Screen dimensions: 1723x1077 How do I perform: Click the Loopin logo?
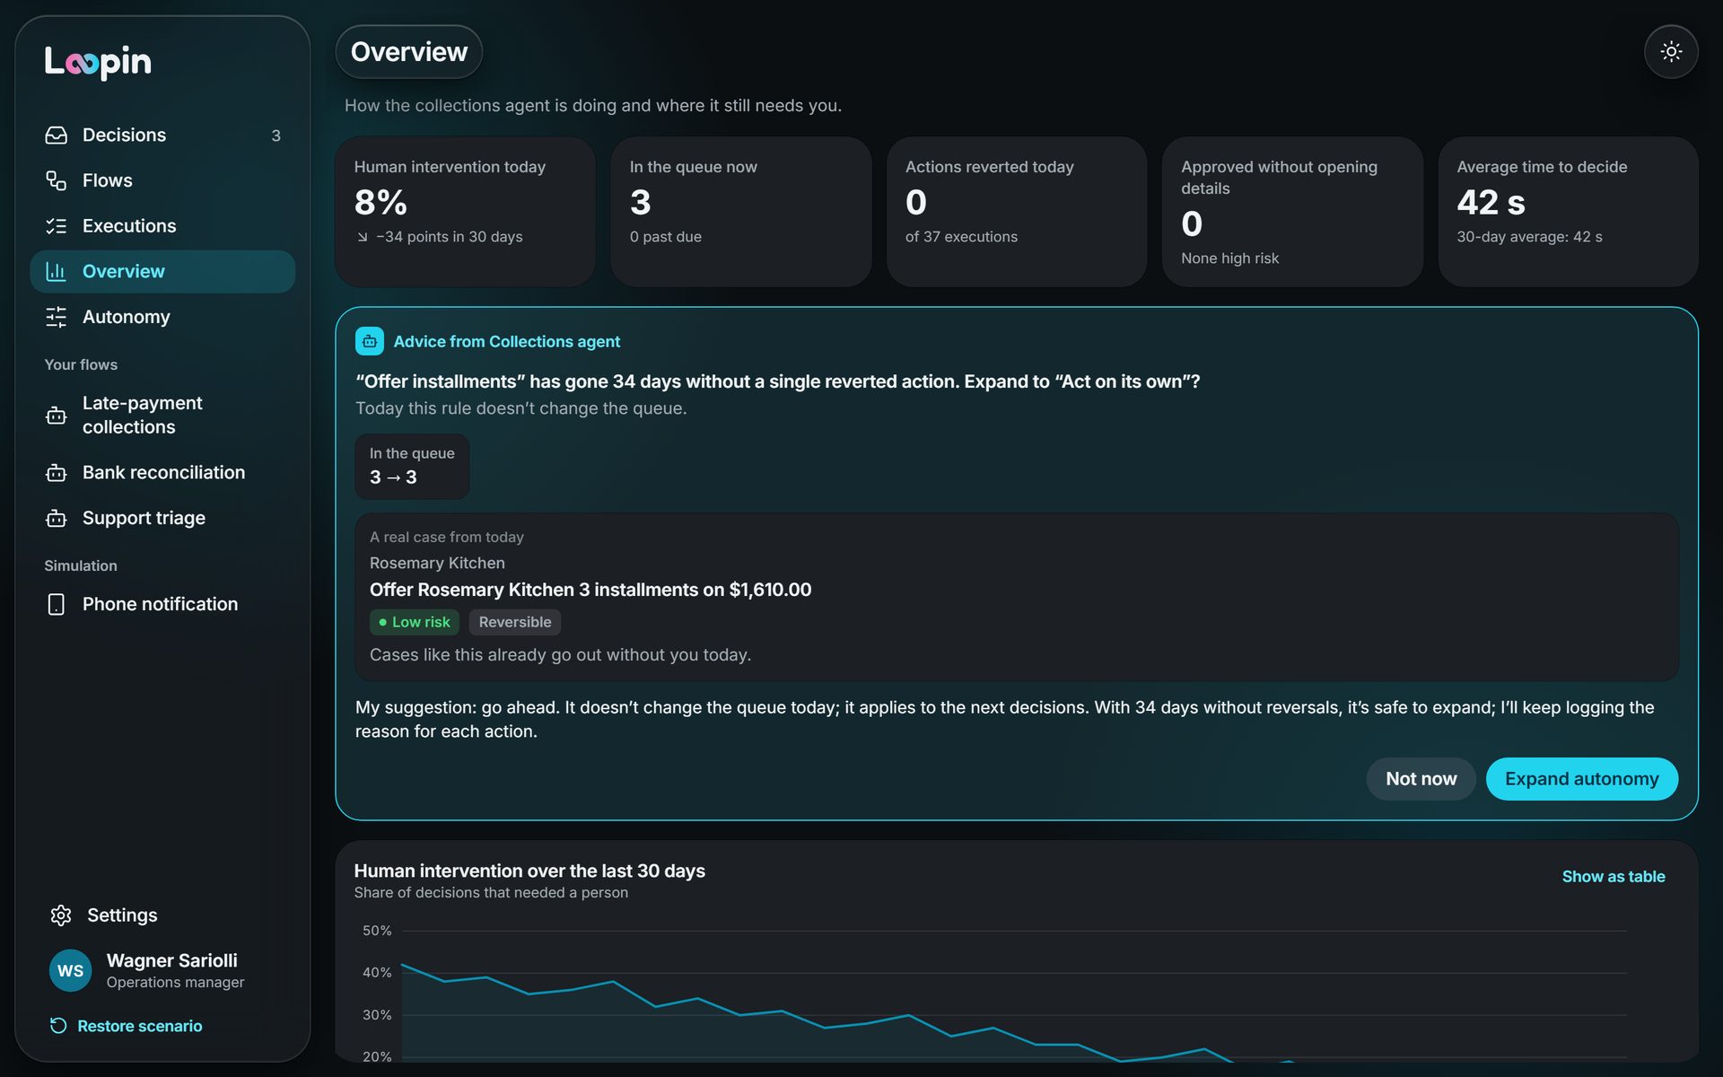(98, 62)
